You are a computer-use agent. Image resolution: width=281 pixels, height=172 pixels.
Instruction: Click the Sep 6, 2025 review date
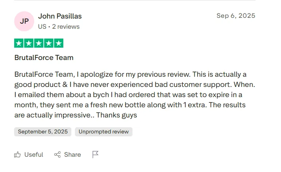[x=236, y=16]
